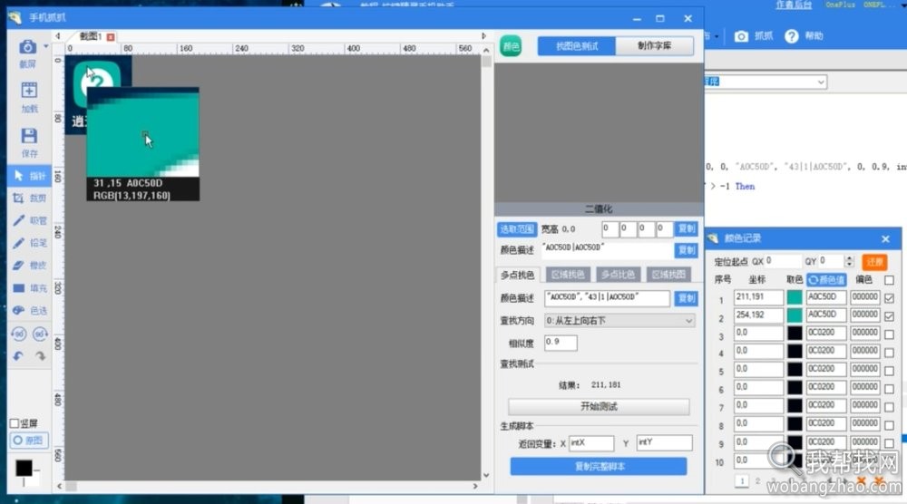Viewport: 907px width, 504px height.
Task: Click the 截屏 camera screenshot icon
Action: click(27, 47)
